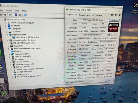Expand the IDE ATA/ATAPI controllers node
Image resolution: width=138 pixels, height=103 pixels.
(x=8, y=43)
